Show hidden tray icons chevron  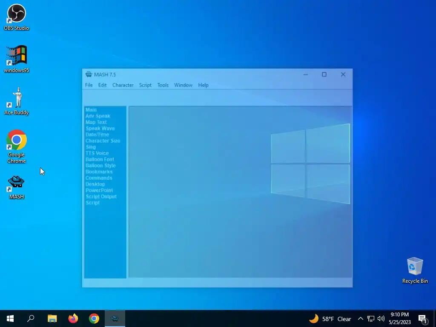coord(360,318)
